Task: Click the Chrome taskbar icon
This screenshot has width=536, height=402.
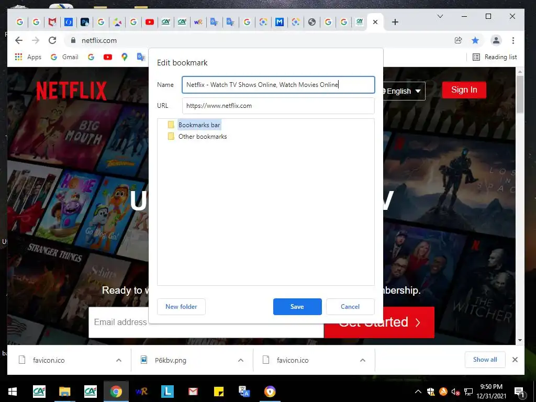Action: (x=116, y=392)
